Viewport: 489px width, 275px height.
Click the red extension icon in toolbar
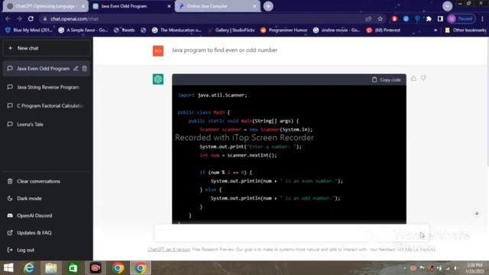click(394, 18)
